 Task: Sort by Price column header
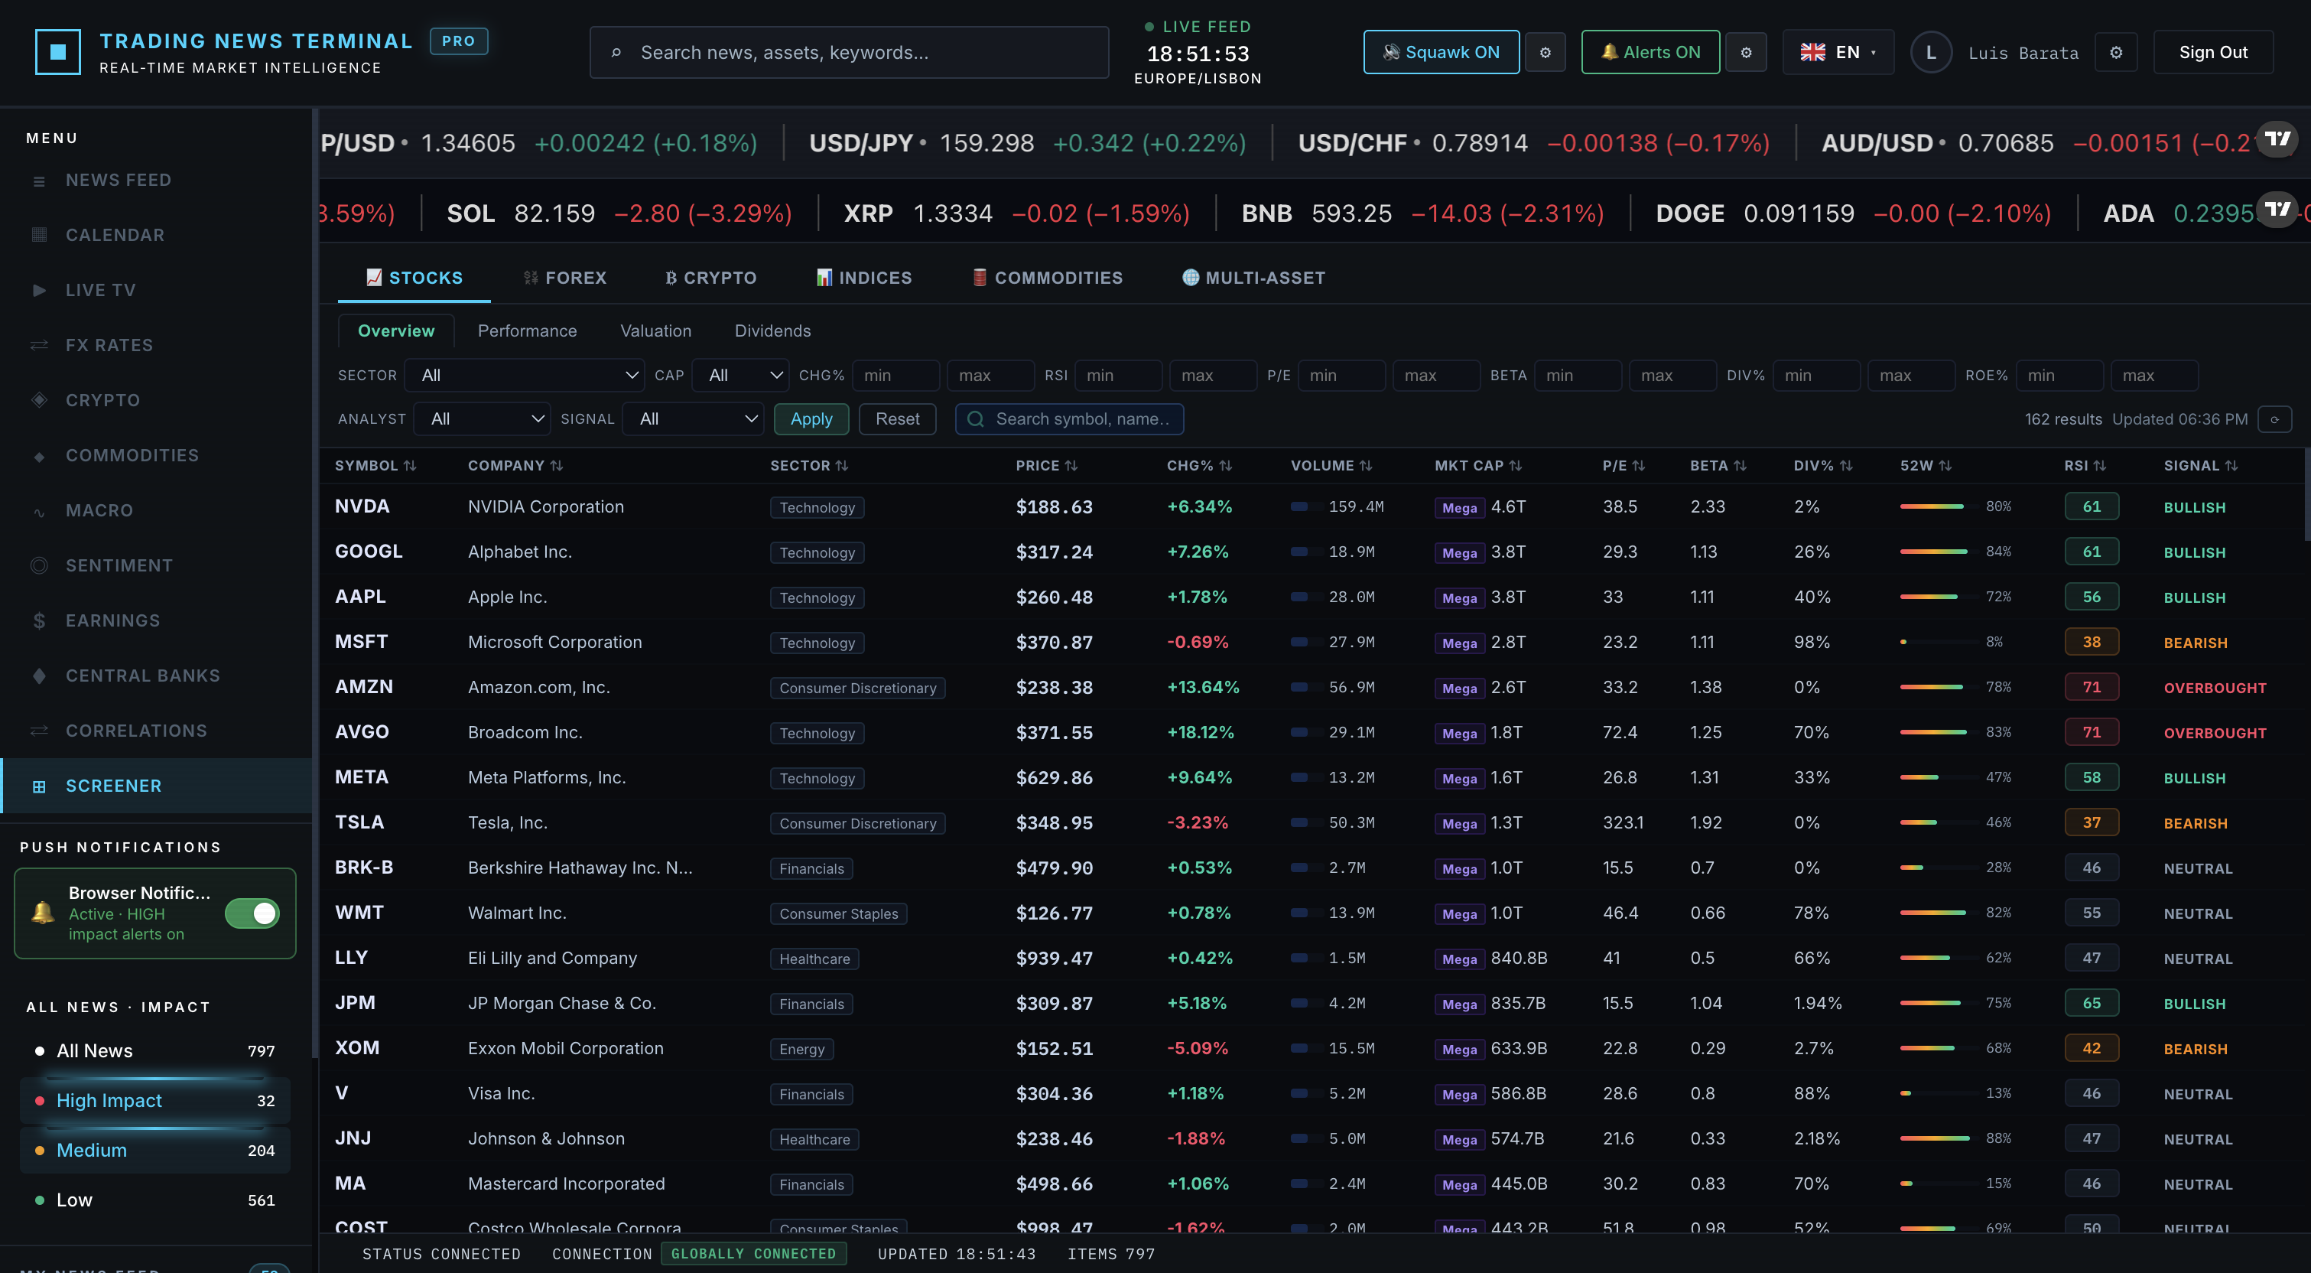[1046, 465]
